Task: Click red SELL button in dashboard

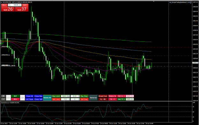Action: [x=15, y=99]
